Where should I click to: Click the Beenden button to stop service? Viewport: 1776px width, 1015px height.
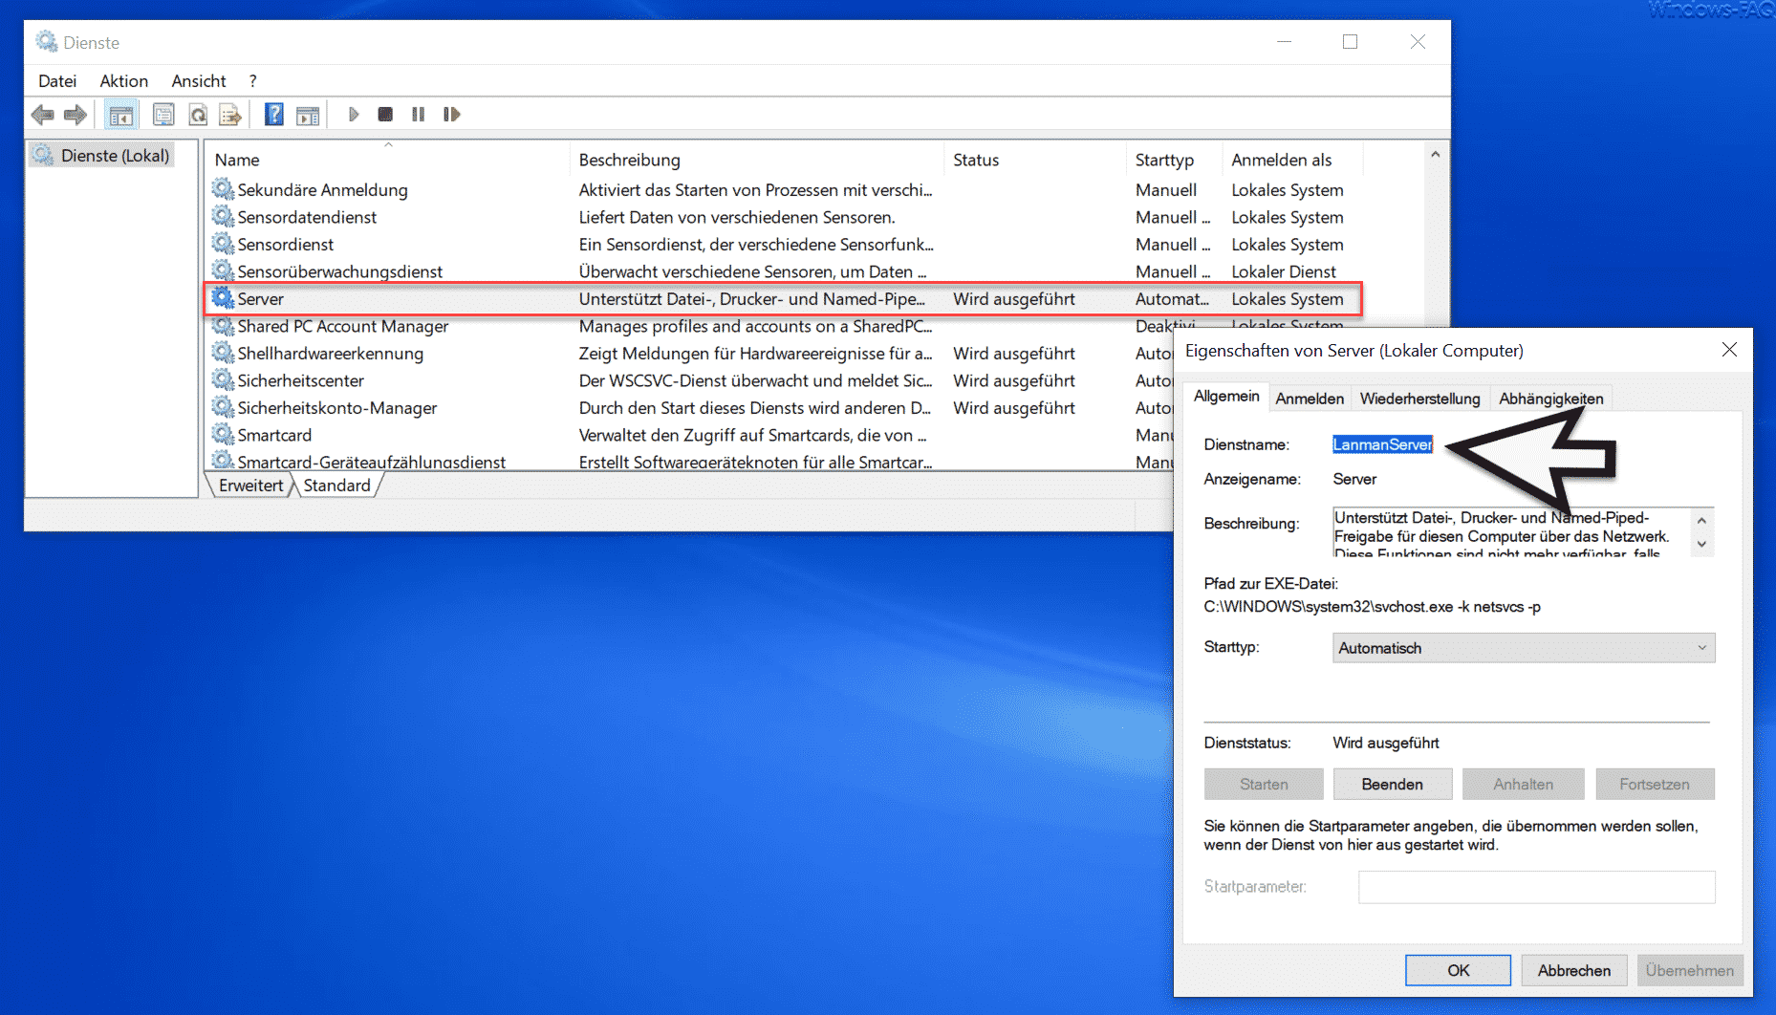click(x=1392, y=784)
